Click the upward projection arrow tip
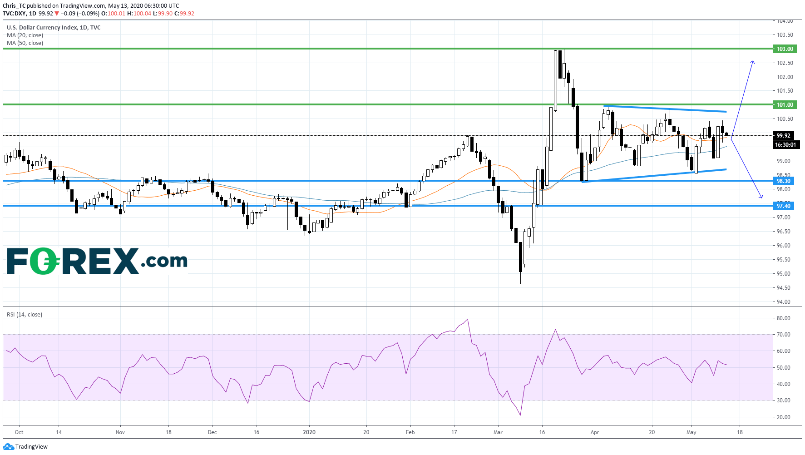This screenshot has width=805, height=455. point(753,61)
